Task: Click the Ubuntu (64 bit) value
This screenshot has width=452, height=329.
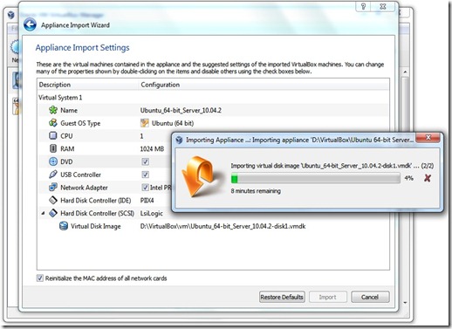Action: 173,123
